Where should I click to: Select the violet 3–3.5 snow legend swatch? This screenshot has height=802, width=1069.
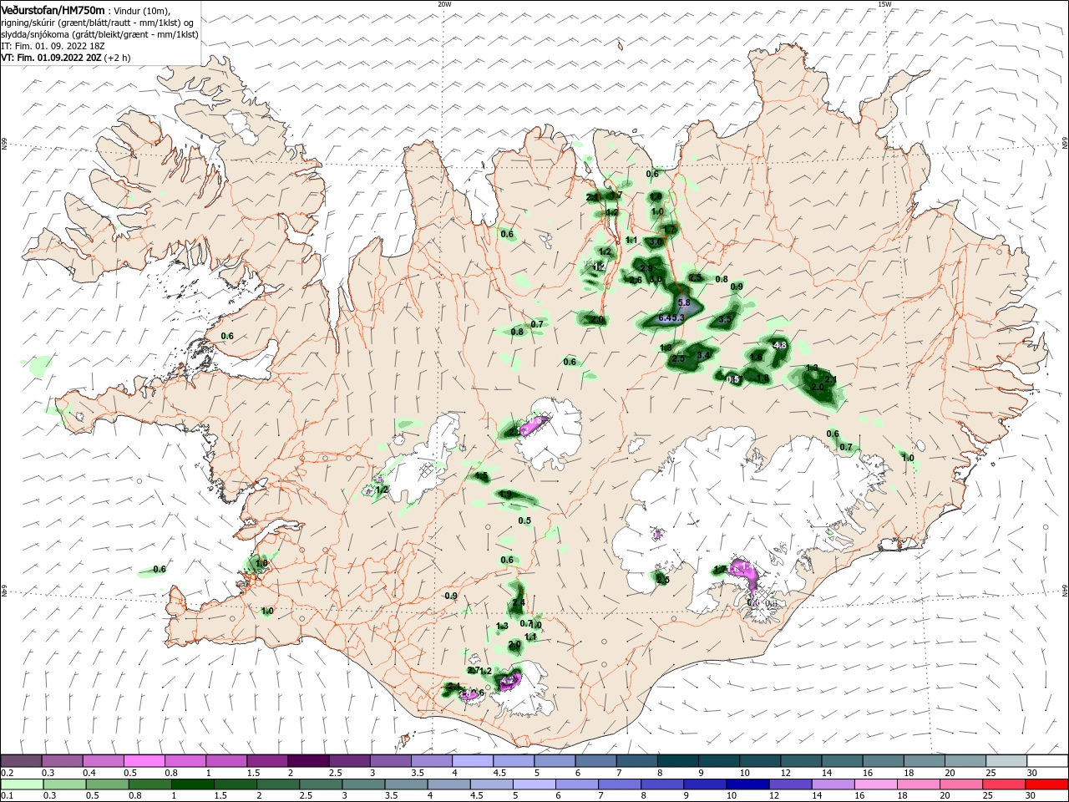click(x=390, y=761)
